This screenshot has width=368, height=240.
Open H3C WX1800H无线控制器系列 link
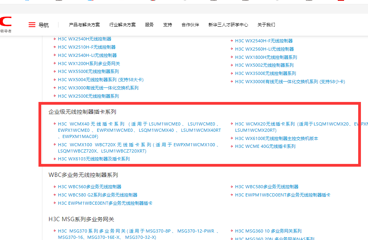(x=266, y=57)
